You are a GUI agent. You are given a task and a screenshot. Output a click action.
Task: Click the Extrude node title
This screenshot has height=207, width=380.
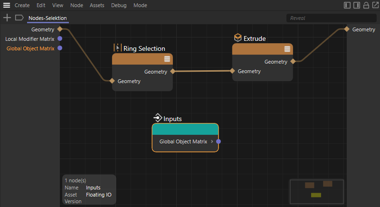tap(255, 38)
